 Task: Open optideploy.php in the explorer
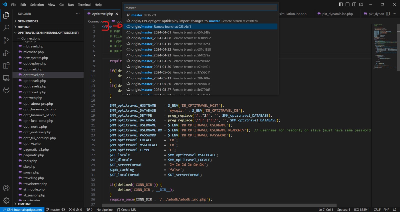click(35, 63)
